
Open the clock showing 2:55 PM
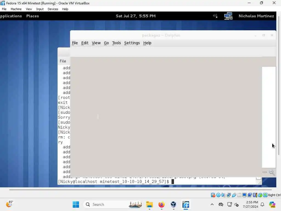tap(251, 204)
